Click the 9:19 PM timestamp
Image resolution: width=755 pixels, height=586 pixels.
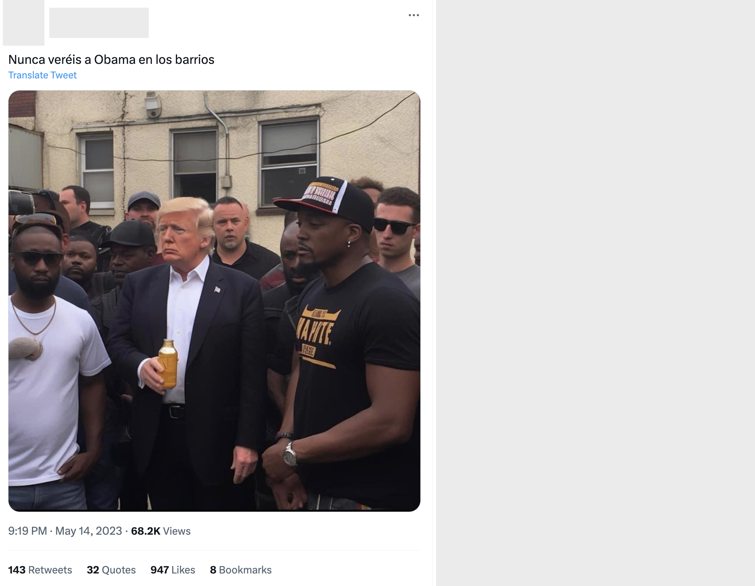coord(27,531)
